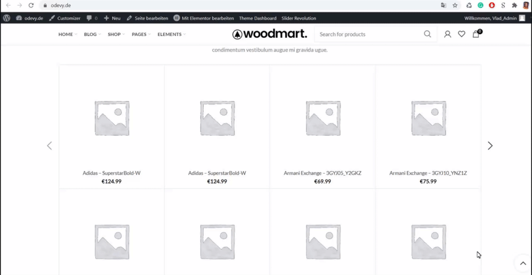The height and width of the screenshot is (275, 532).
Task: Click the carousel next arrow
Action: 490,145
